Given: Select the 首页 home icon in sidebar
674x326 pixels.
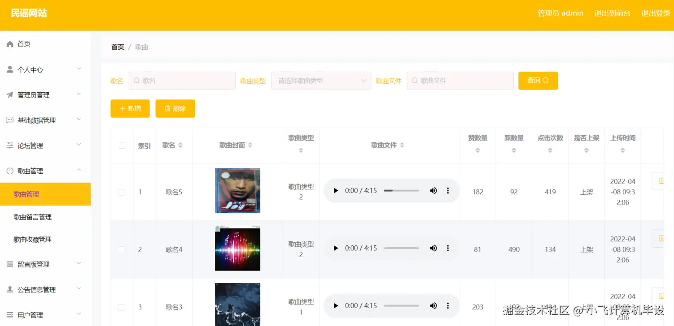Looking at the screenshot, I should (10, 43).
